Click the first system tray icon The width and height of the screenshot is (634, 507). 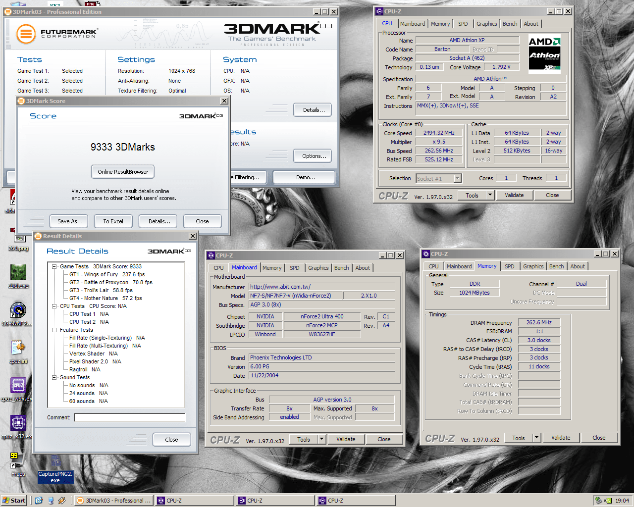coord(599,501)
